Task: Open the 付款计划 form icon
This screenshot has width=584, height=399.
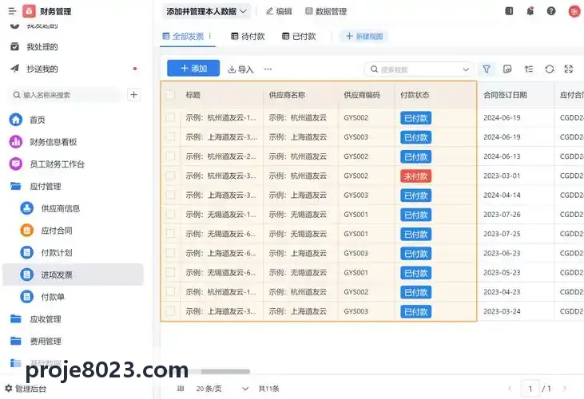Action: tap(27, 252)
